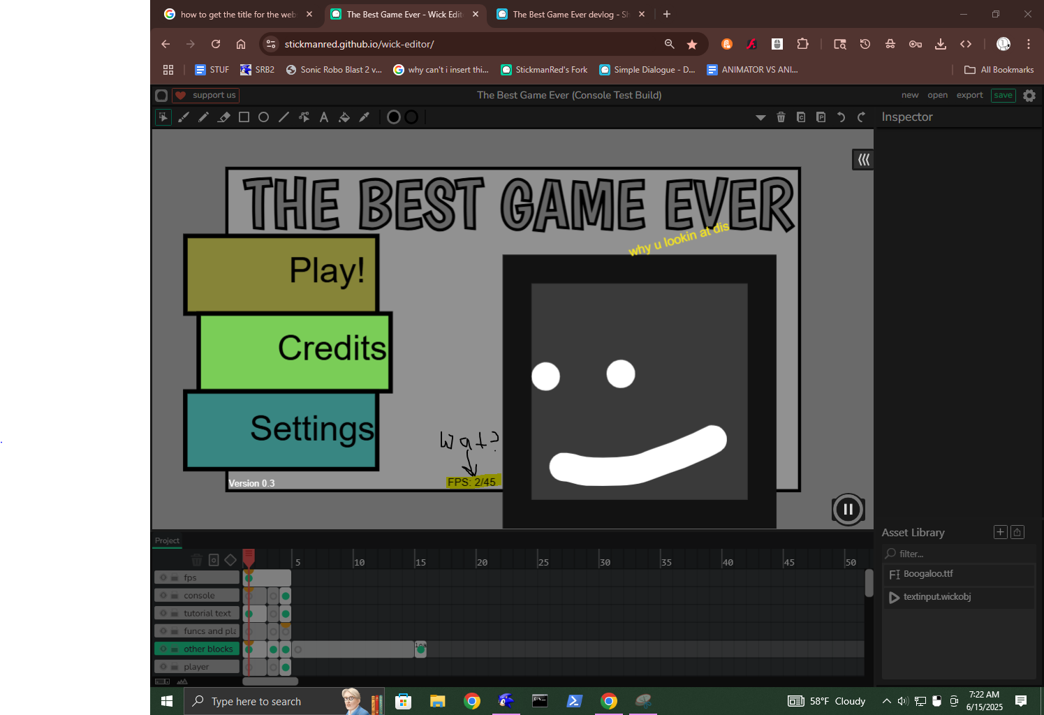
Task: Click frame 10 on timeline ruler
Action: coord(359,561)
